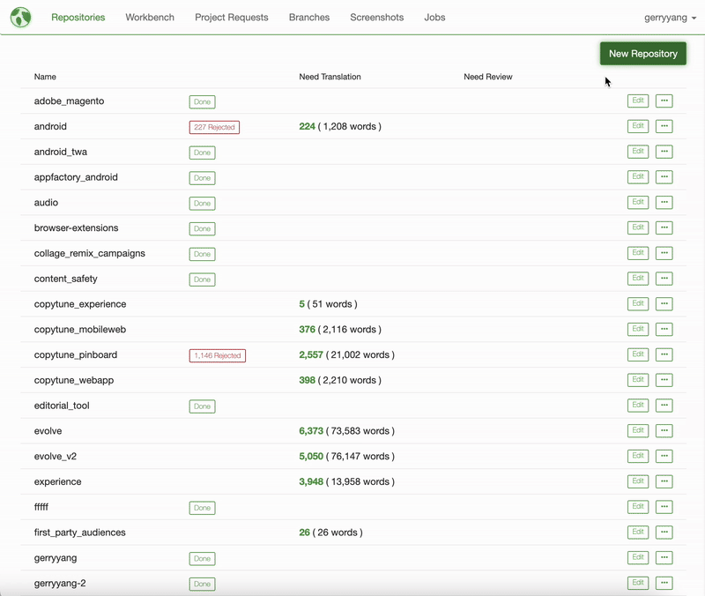Screen dimensions: 705x596
Task: Open the 398 count for copytune_webapp
Action: coord(307,380)
